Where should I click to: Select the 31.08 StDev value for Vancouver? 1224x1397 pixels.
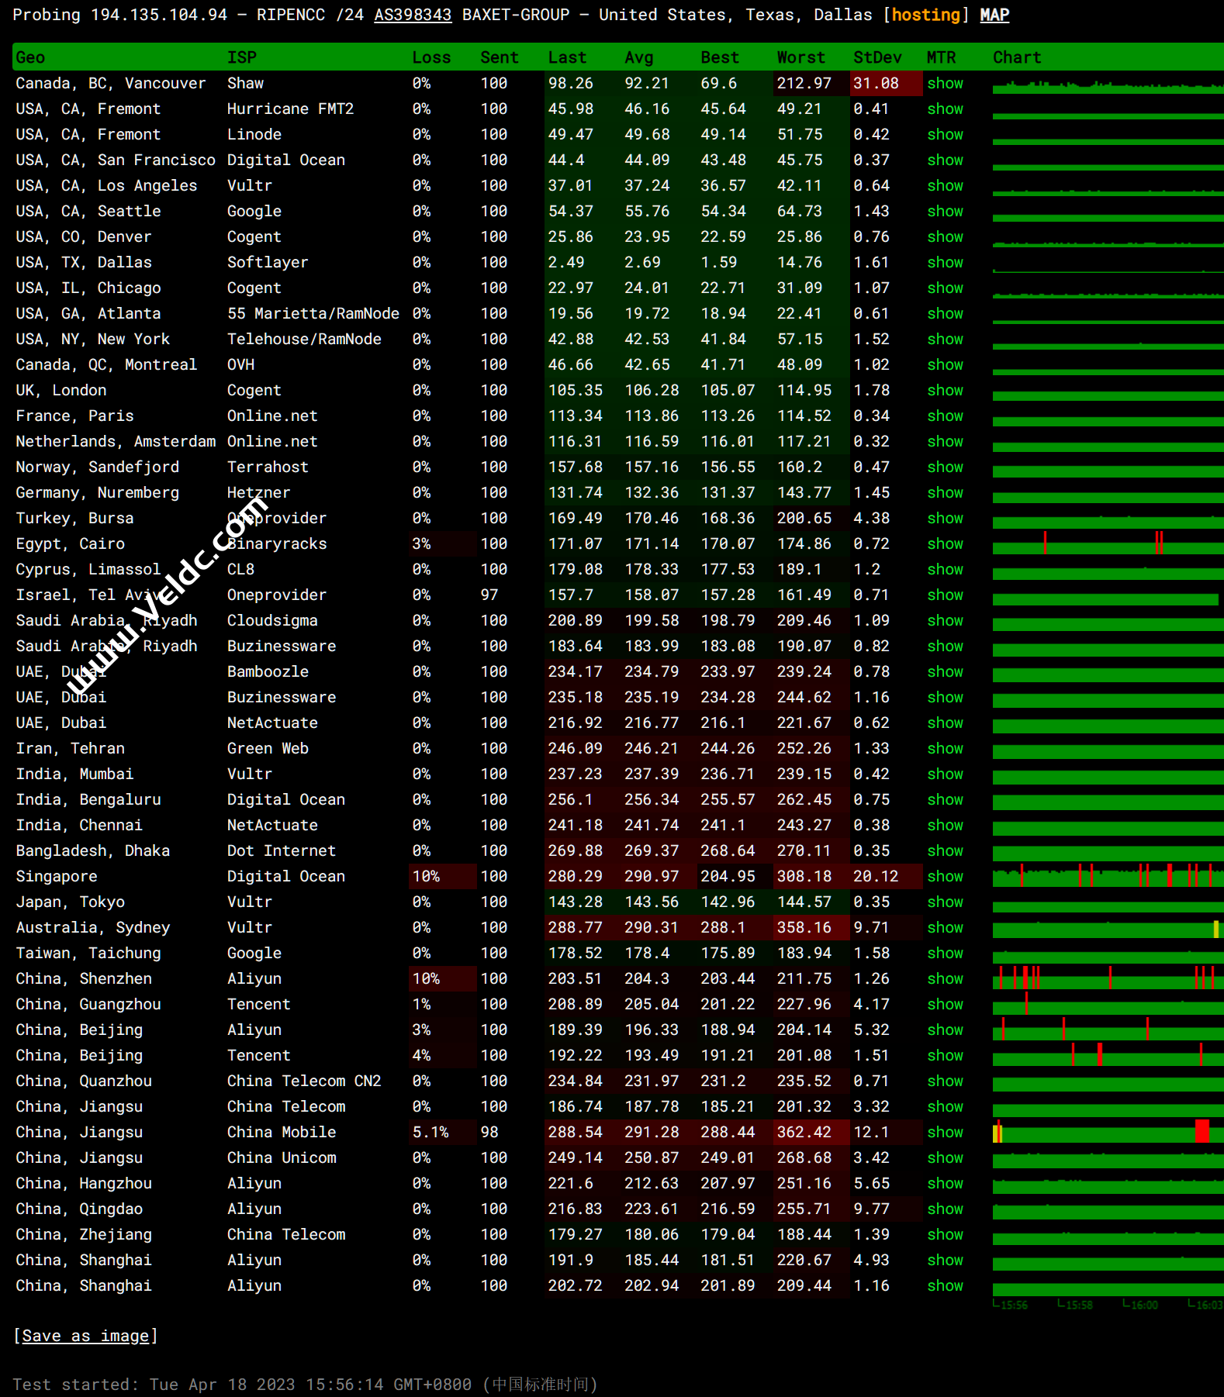click(x=885, y=83)
